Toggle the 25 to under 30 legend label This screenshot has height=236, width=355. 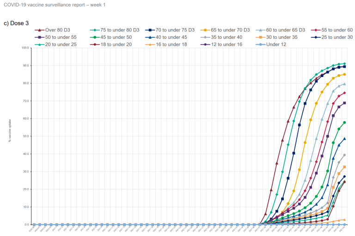click(337, 37)
